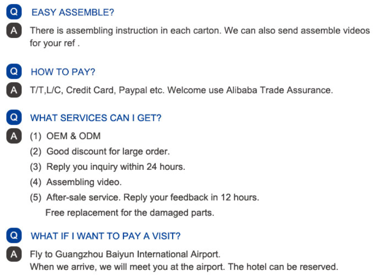The width and height of the screenshot is (374, 277).
Task: Click the A icon beside T/T, L/C payment answer
Action: point(14,90)
